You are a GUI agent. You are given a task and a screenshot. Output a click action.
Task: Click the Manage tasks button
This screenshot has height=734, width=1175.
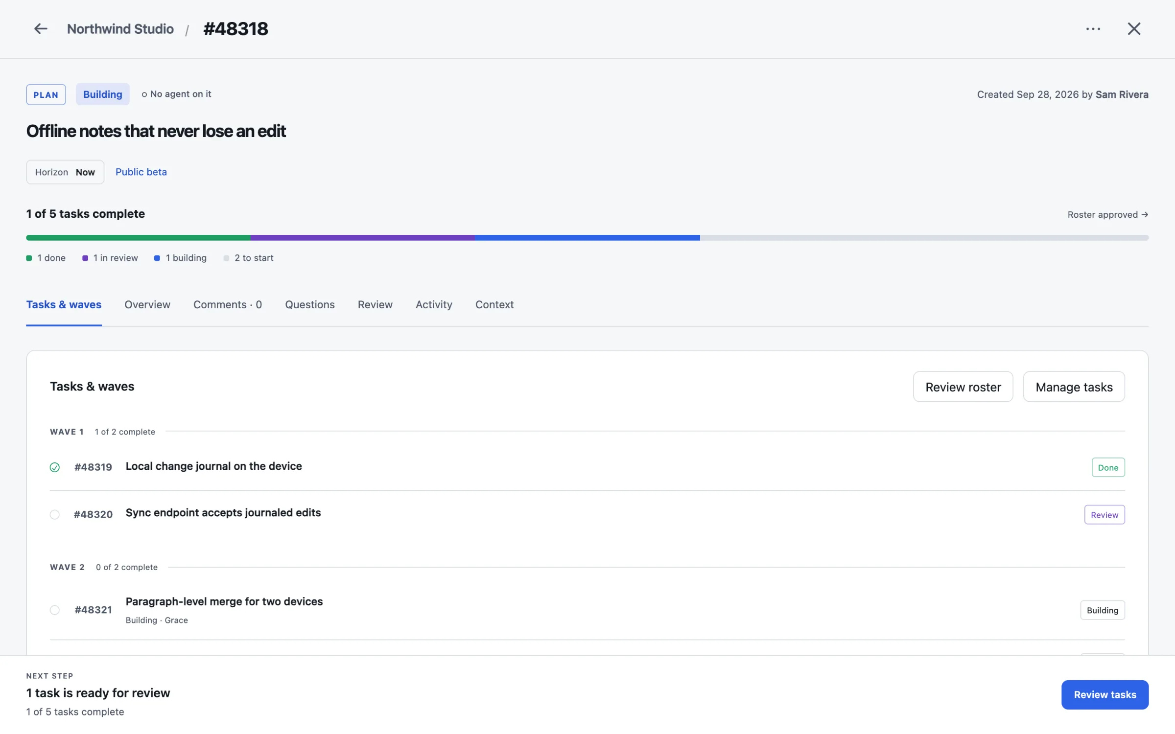coord(1074,387)
